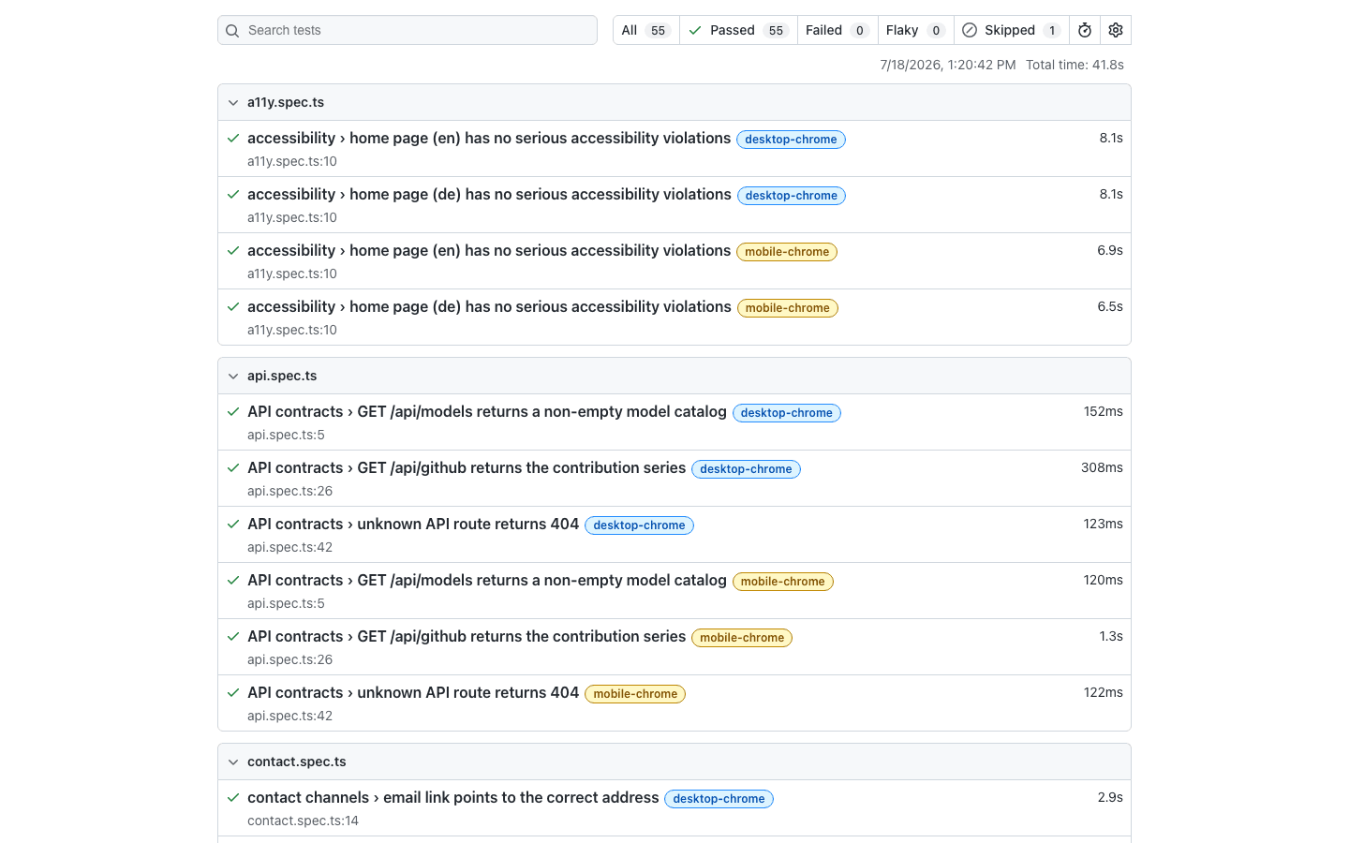Click the Total time: 41.8s text
Image resolution: width=1349 pixels, height=843 pixels.
[1075, 65]
